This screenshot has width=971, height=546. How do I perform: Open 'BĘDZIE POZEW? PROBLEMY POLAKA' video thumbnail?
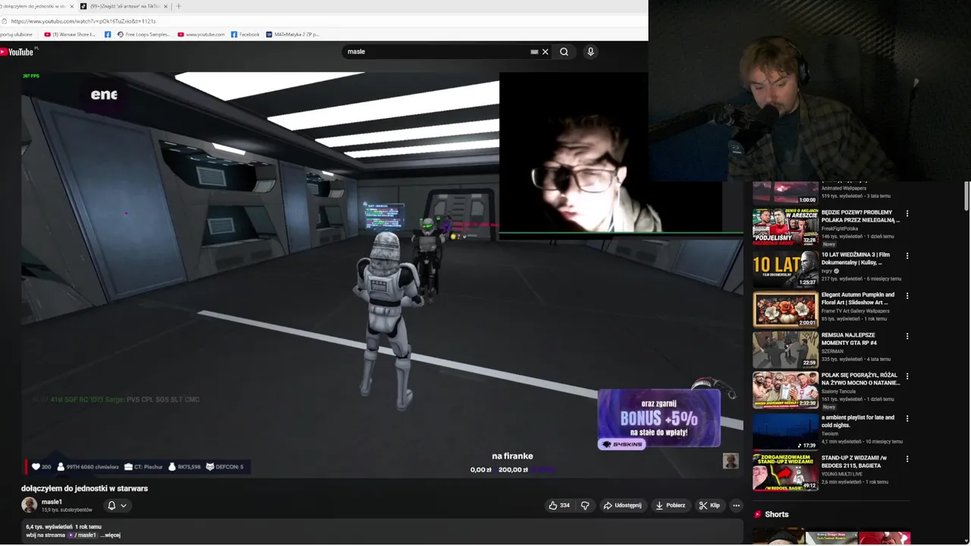(785, 227)
